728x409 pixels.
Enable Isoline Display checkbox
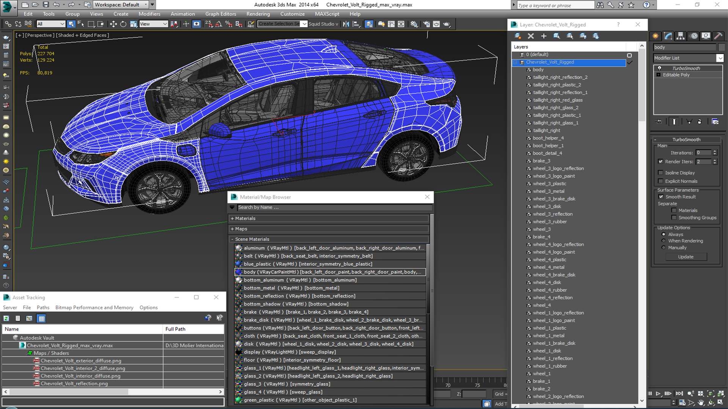click(x=661, y=173)
